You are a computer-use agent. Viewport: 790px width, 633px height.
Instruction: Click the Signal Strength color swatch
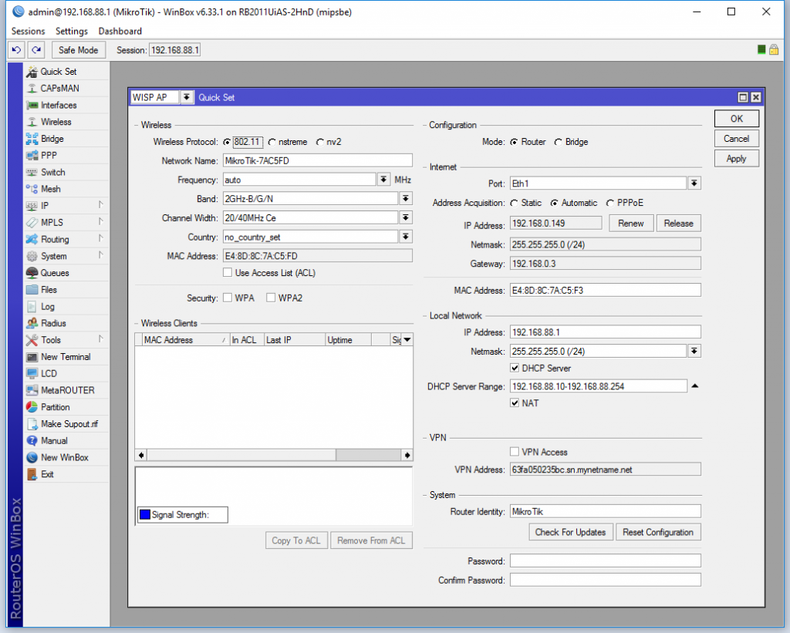pos(143,514)
